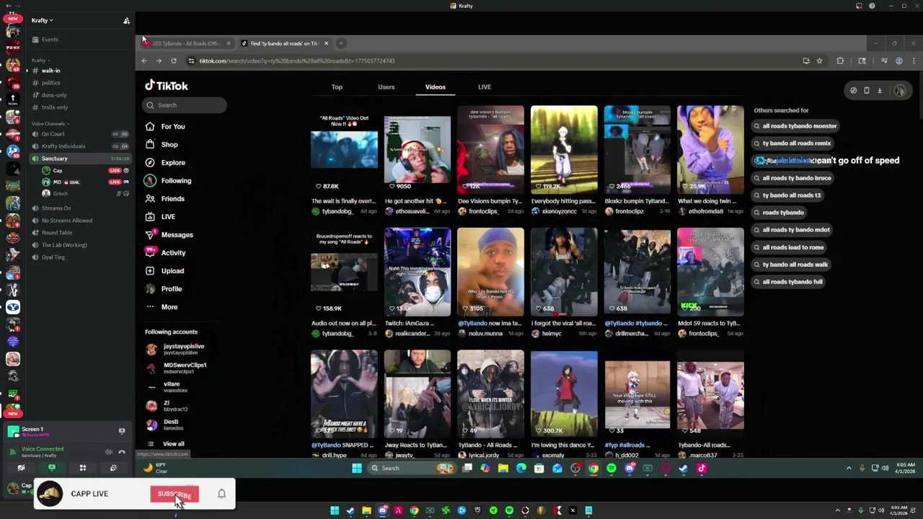Disconnect from voice with hang-up icon

122,452
